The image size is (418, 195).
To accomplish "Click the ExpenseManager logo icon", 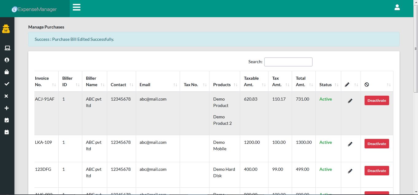I will tap(14, 10).
